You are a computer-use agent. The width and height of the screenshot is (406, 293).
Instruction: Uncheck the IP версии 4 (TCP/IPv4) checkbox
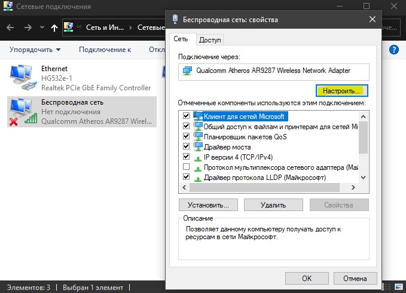[x=186, y=156]
